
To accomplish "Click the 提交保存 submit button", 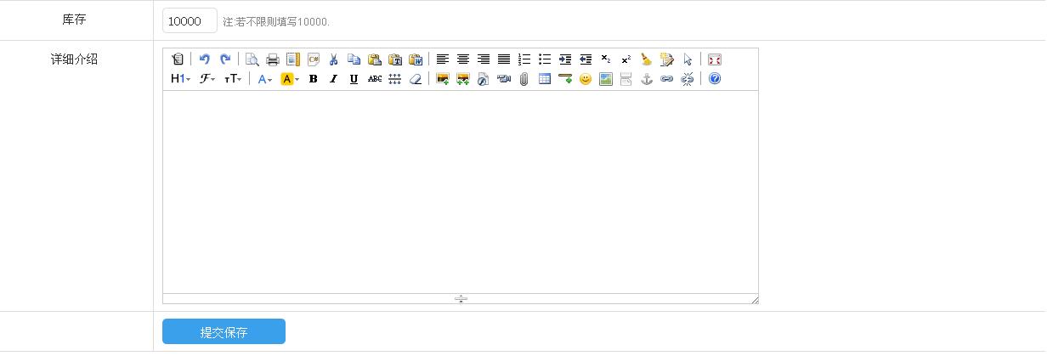I will [x=224, y=332].
